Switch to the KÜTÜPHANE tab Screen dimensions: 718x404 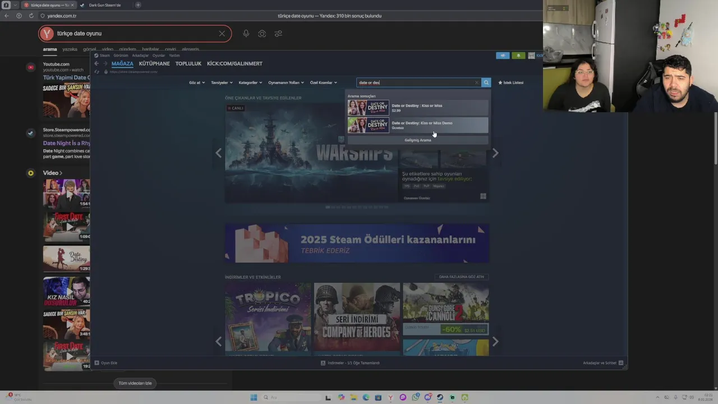pos(154,64)
